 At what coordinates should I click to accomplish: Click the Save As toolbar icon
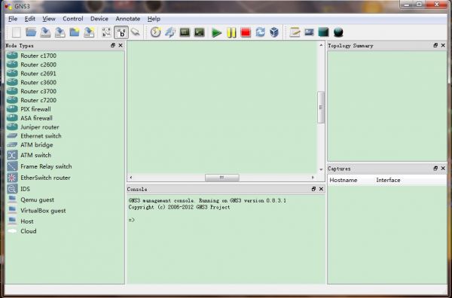pyautogui.click(x=60, y=32)
